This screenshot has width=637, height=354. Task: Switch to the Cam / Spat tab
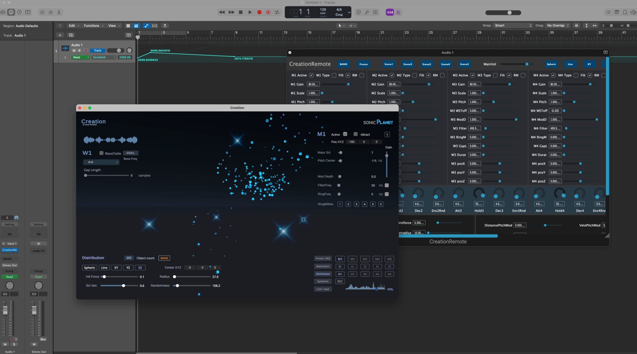323,289
